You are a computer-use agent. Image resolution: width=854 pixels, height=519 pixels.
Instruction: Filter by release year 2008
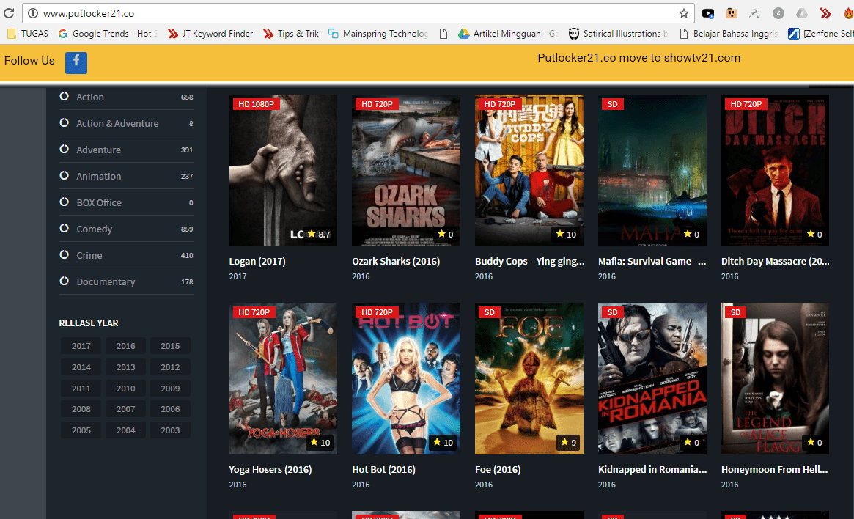click(x=81, y=409)
